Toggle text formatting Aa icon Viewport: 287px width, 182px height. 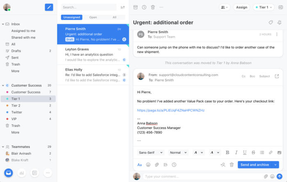point(139,165)
